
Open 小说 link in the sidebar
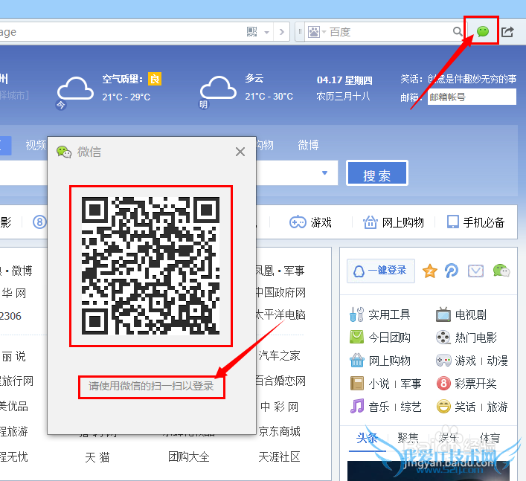[x=379, y=384]
